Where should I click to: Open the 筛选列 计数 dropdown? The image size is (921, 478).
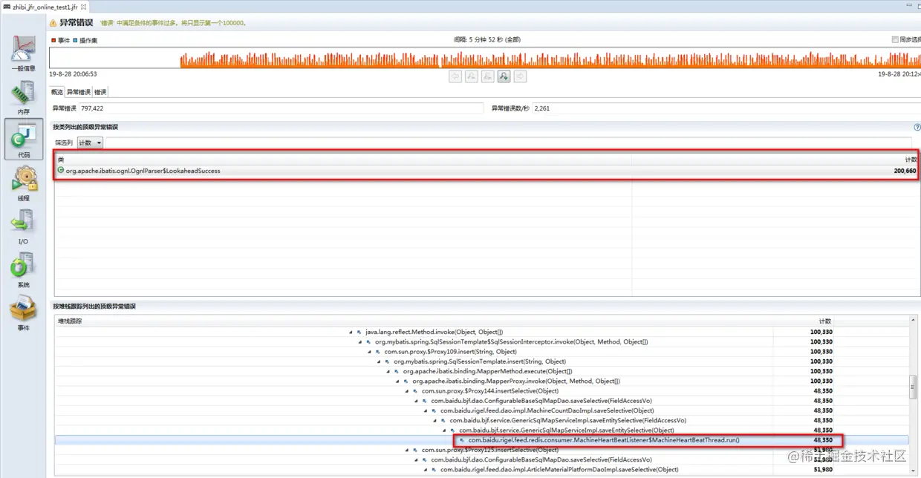(91, 143)
